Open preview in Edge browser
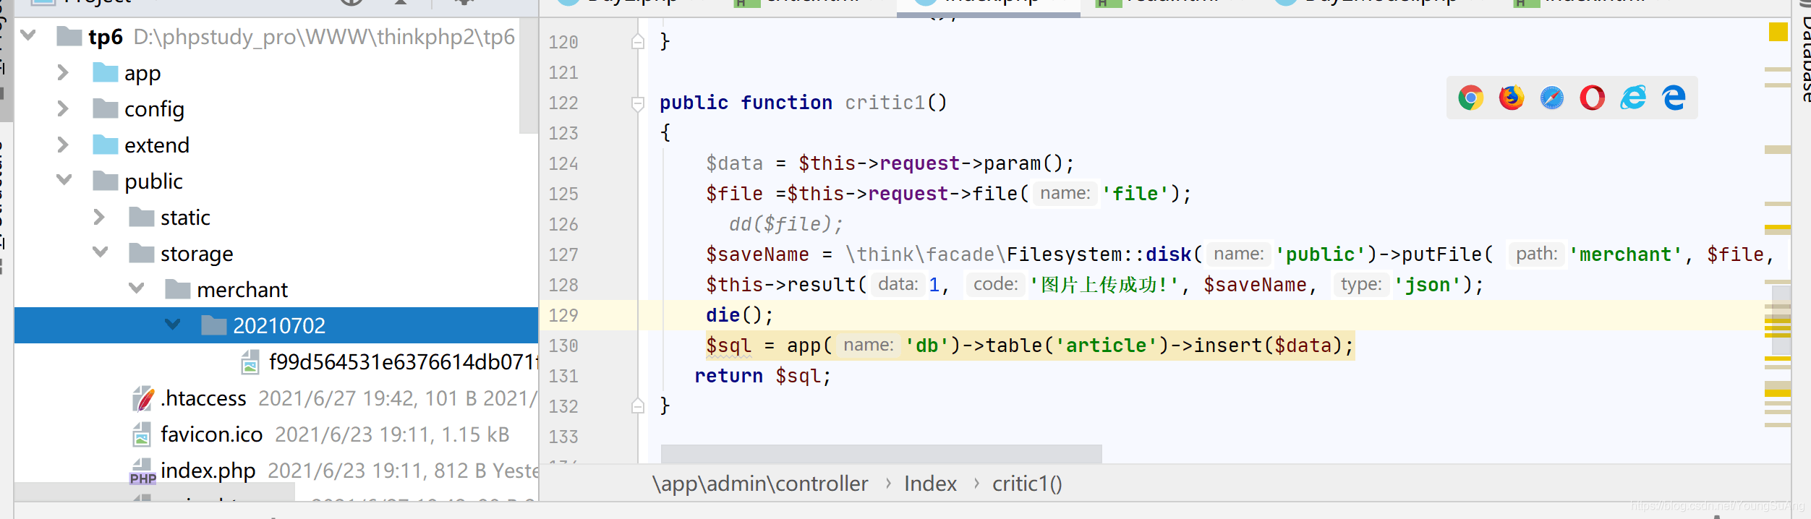This screenshot has width=1811, height=519. pyautogui.click(x=1674, y=98)
